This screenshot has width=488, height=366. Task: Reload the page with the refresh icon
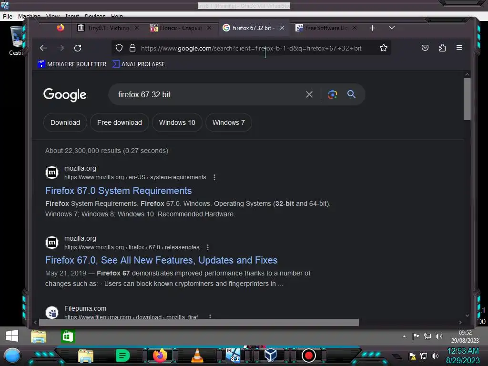78,48
